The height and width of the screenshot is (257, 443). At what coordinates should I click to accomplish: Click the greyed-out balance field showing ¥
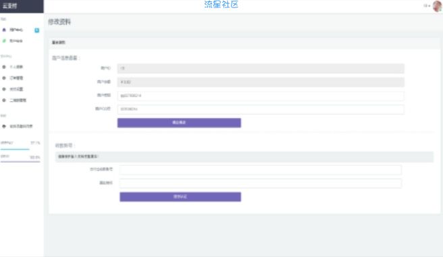click(x=261, y=82)
